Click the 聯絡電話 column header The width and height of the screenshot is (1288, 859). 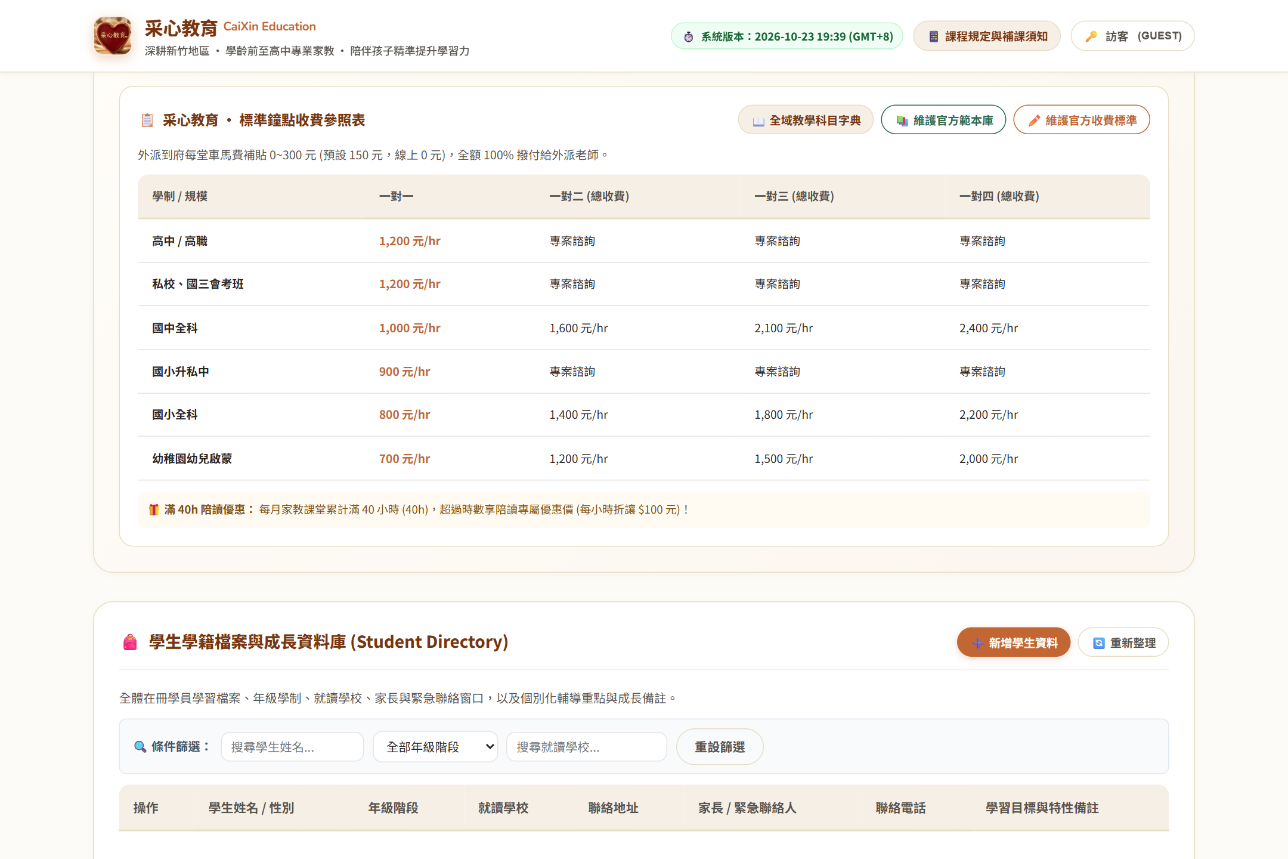900,808
